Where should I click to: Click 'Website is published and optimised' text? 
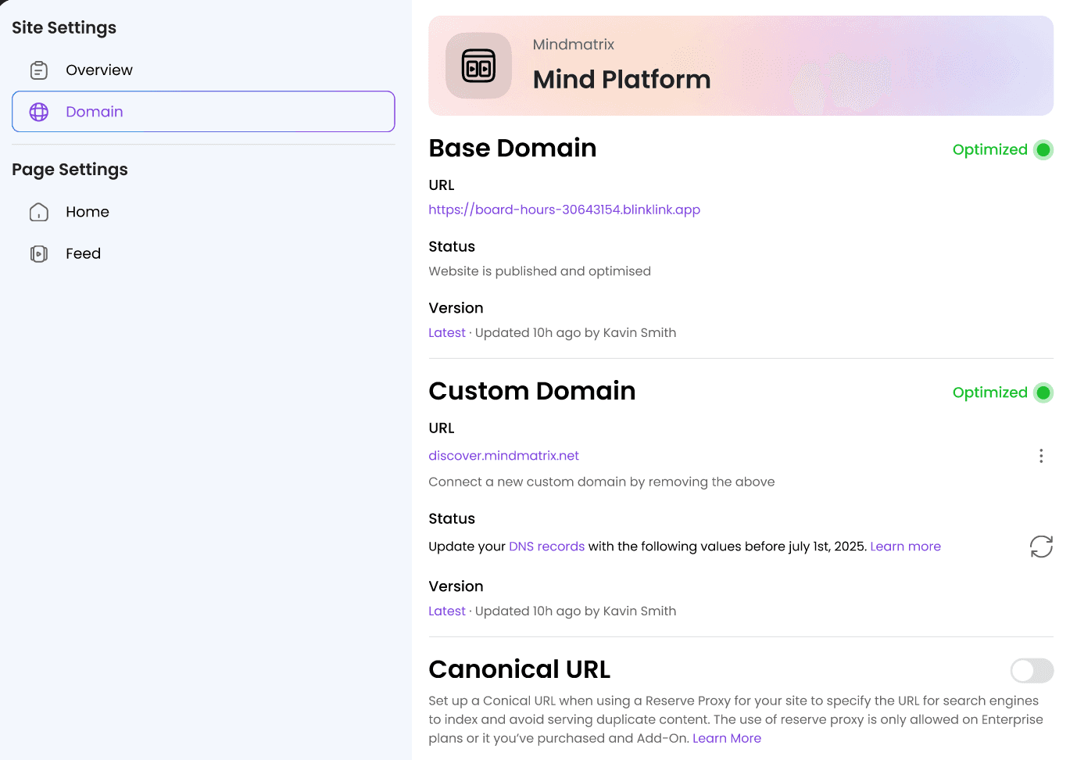539,271
